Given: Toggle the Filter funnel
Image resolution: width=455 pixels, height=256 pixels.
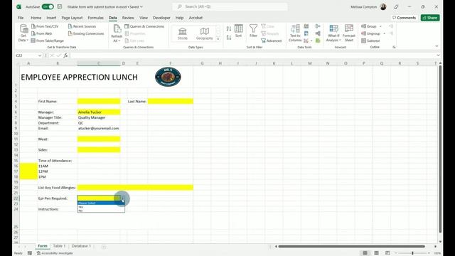Looking at the screenshot, I should [x=253, y=31].
